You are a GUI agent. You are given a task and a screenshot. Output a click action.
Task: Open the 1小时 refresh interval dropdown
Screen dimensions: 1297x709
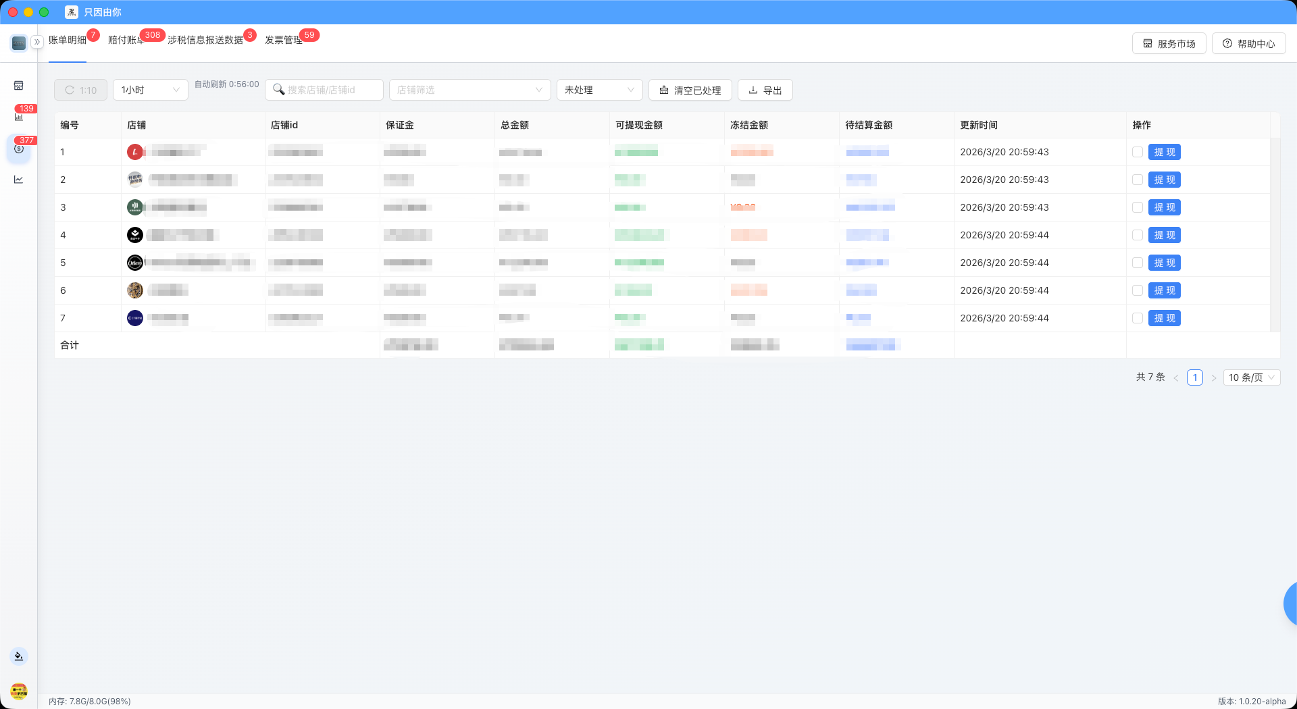(x=150, y=90)
